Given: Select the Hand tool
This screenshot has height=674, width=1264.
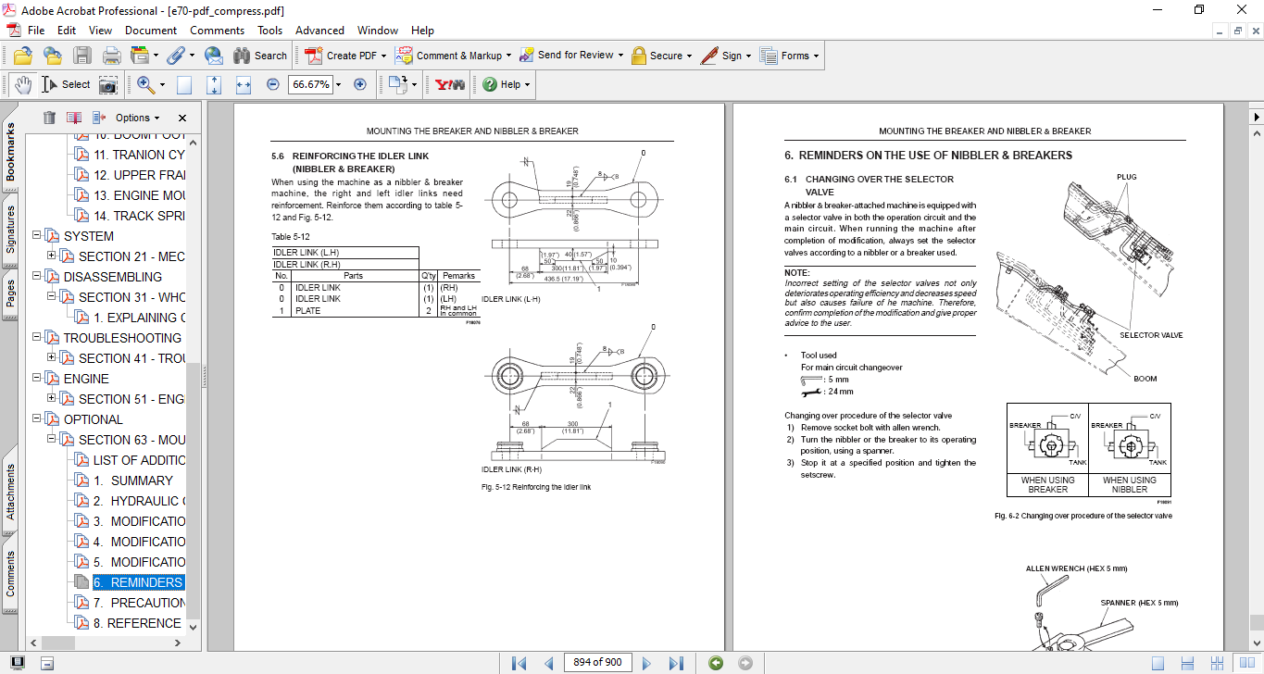Looking at the screenshot, I should [x=23, y=84].
